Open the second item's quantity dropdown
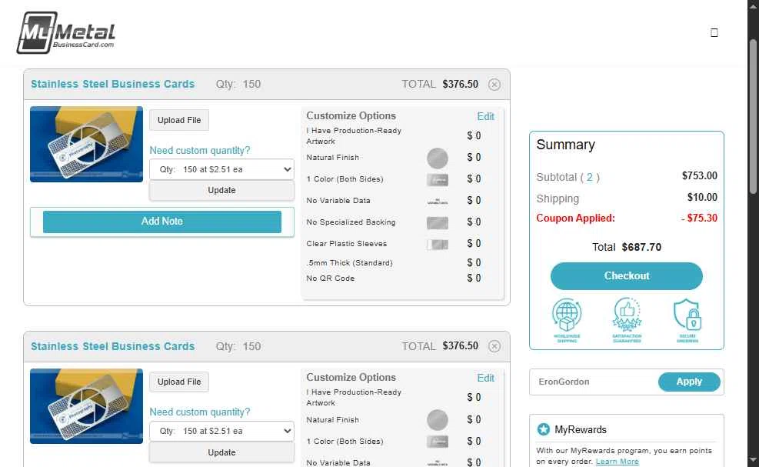This screenshot has width=759, height=467. (221, 431)
